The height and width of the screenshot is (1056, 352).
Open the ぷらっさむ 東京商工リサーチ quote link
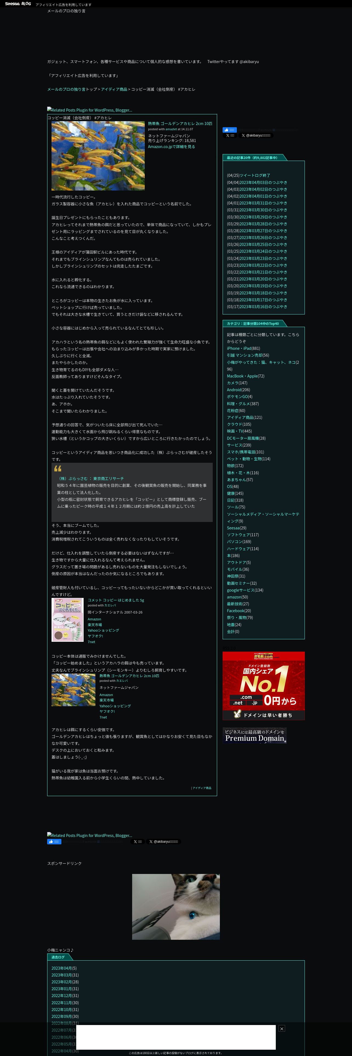tap(91, 478)
